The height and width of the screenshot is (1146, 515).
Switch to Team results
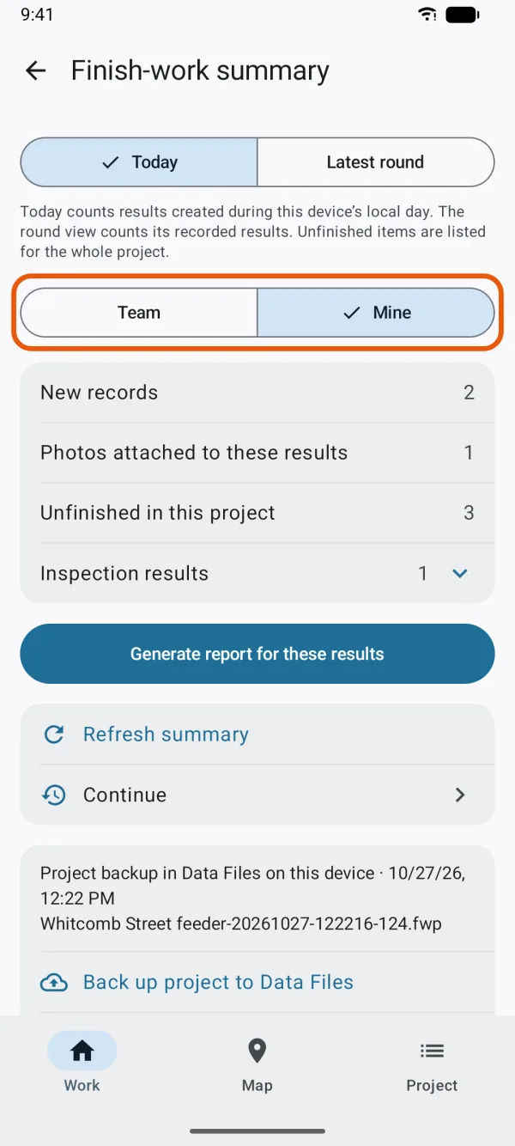(139, 313)
